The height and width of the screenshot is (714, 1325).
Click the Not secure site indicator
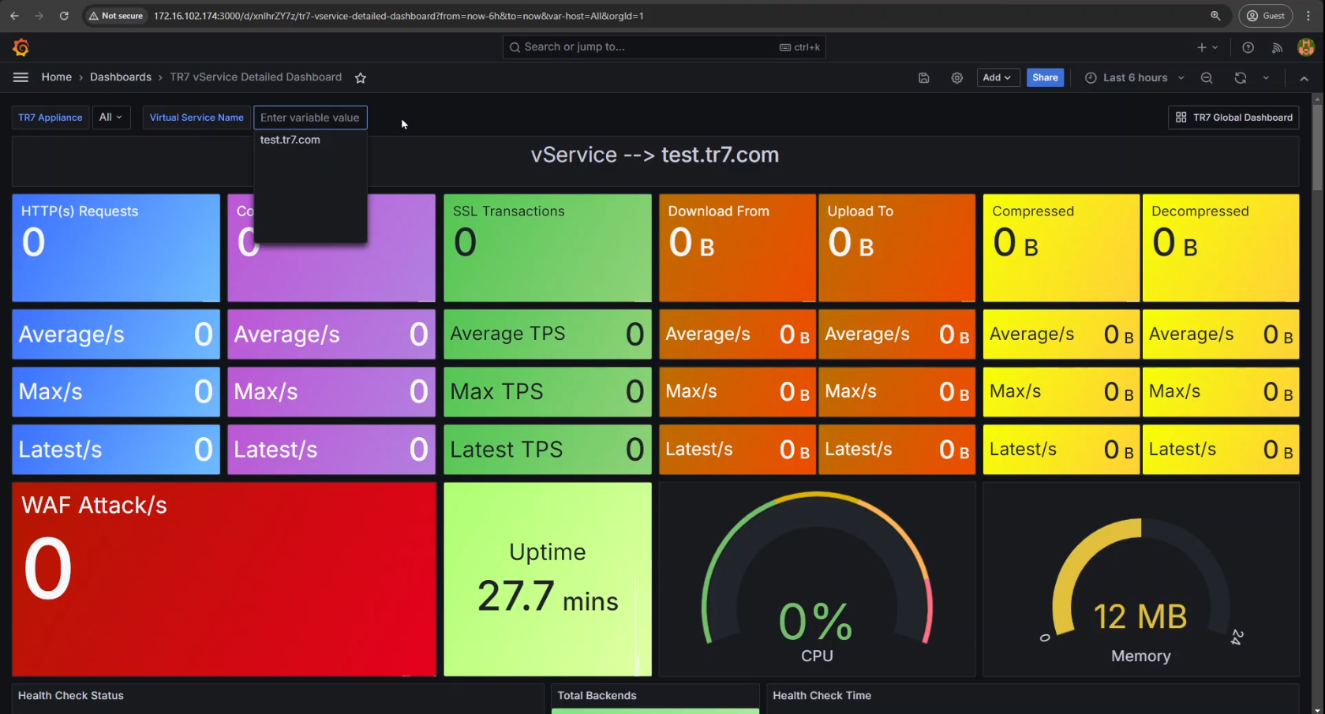tap(115, 16)
